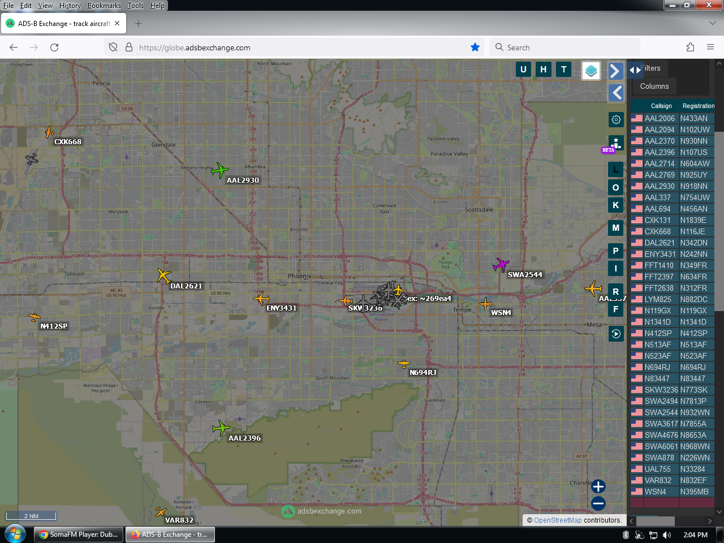724x543 pixels.
Task: Open tracking protection shield icon
Action: pos(113,48)
